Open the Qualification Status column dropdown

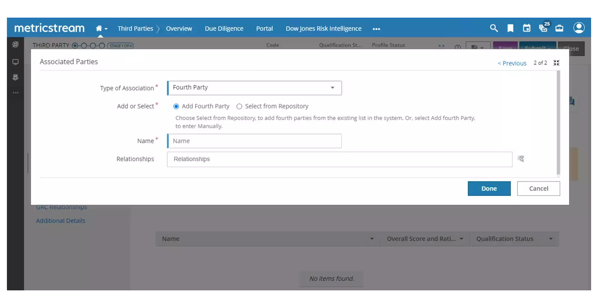551,239
